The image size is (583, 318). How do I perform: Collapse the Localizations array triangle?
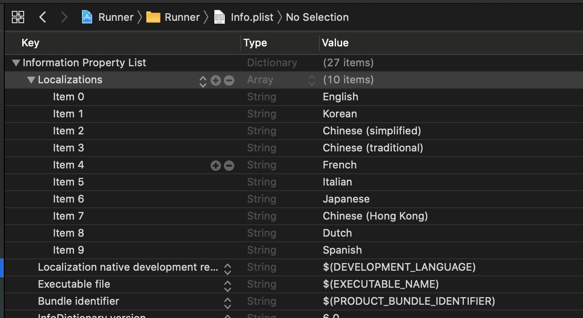(31, 80)
